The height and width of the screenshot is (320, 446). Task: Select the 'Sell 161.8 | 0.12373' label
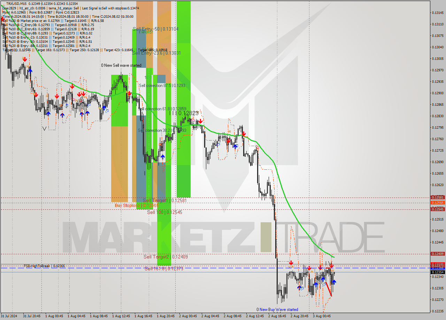tap(164, 269)
